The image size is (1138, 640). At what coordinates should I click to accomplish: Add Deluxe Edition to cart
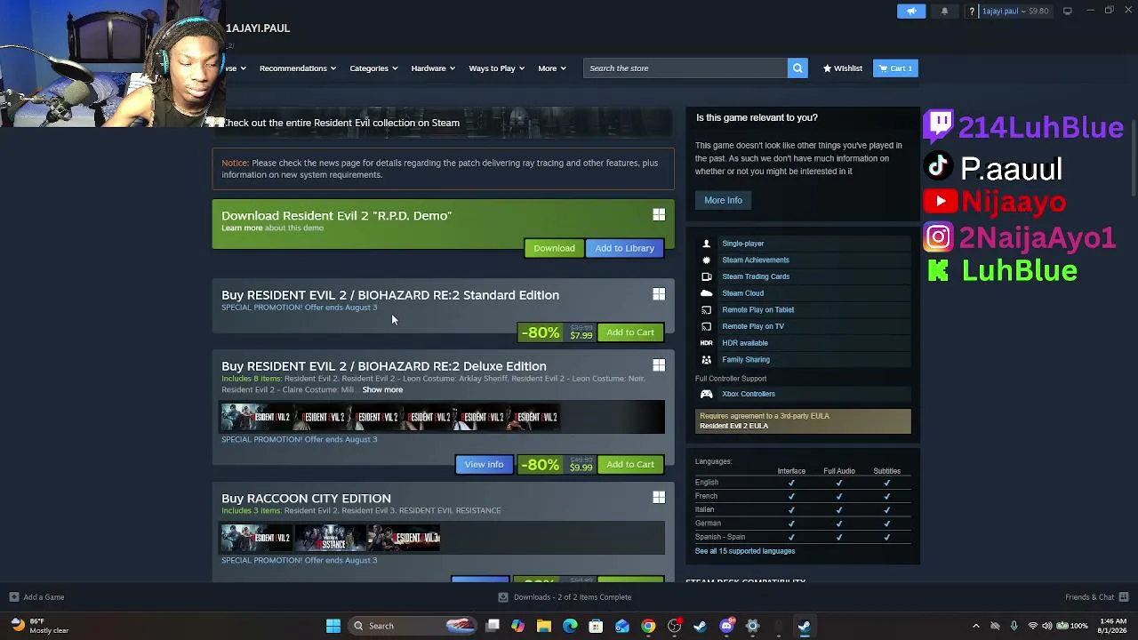click(630, 464)
